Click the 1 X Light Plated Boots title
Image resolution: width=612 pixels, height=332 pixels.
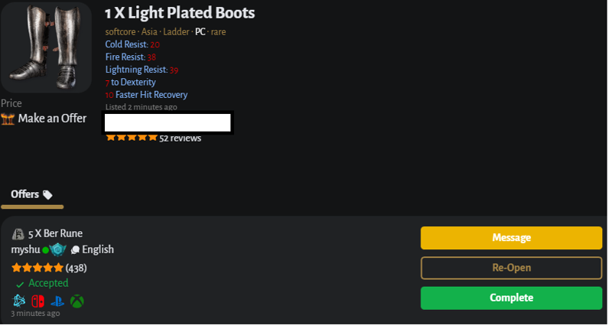pyautogui.click(x=180, y=13)
